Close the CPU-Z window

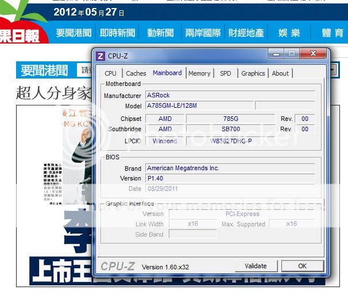coord(313,54)
